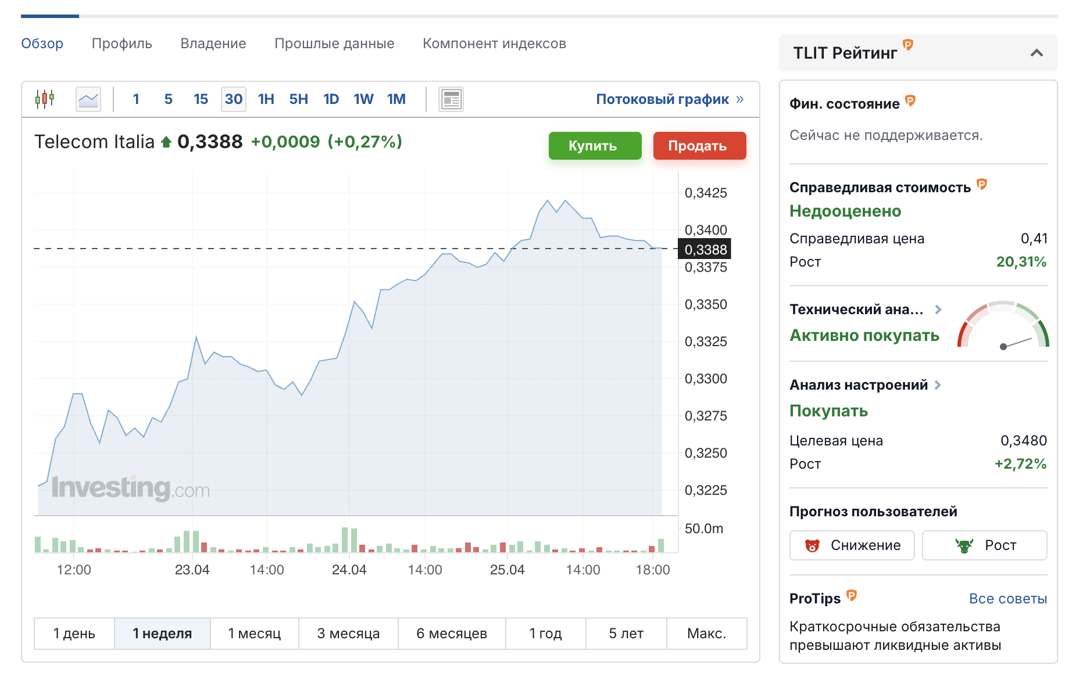Choose 1D chart interval
The height and width of the screenshot is (676, 1065).
click(331, 99)
